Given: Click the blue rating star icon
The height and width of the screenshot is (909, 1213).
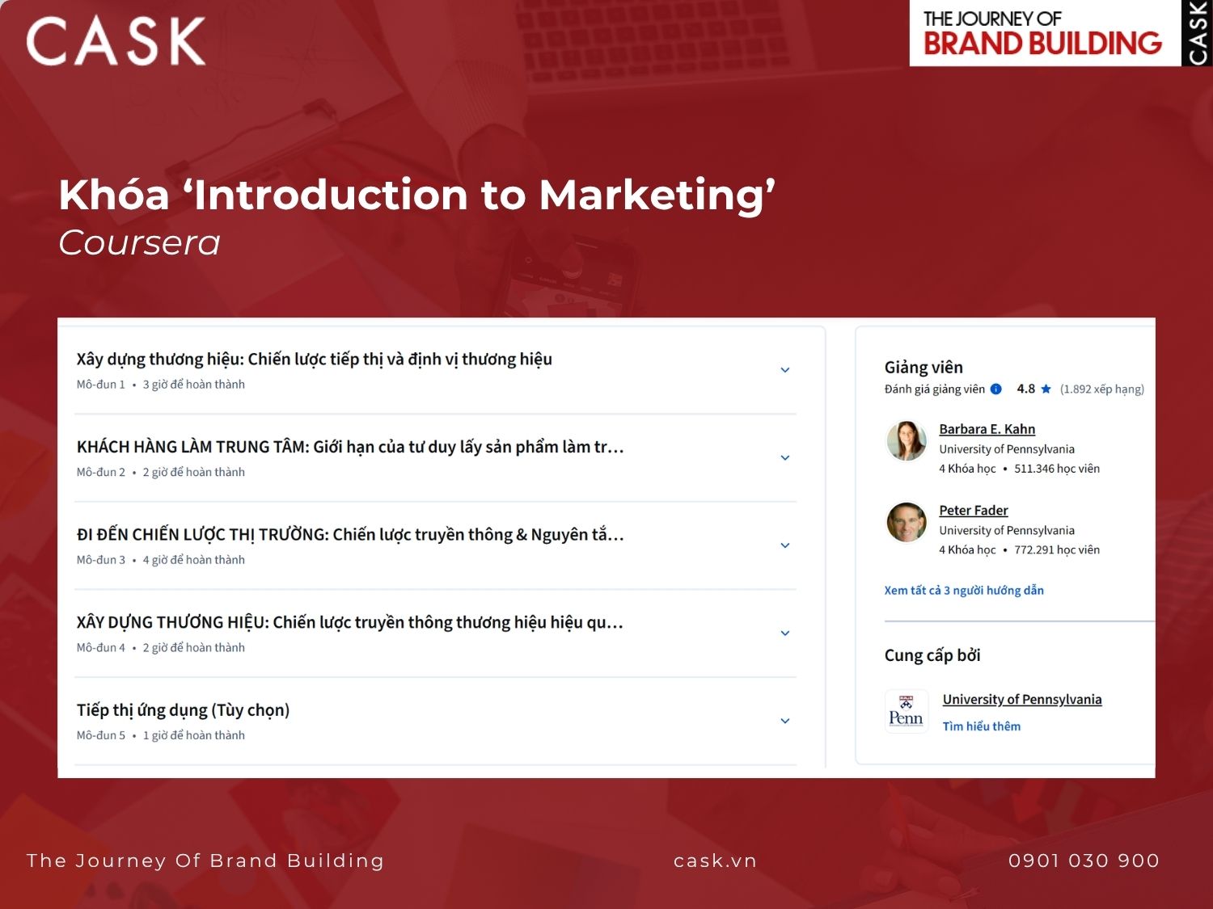Looking at the screenshot, I should point(1046,389).
